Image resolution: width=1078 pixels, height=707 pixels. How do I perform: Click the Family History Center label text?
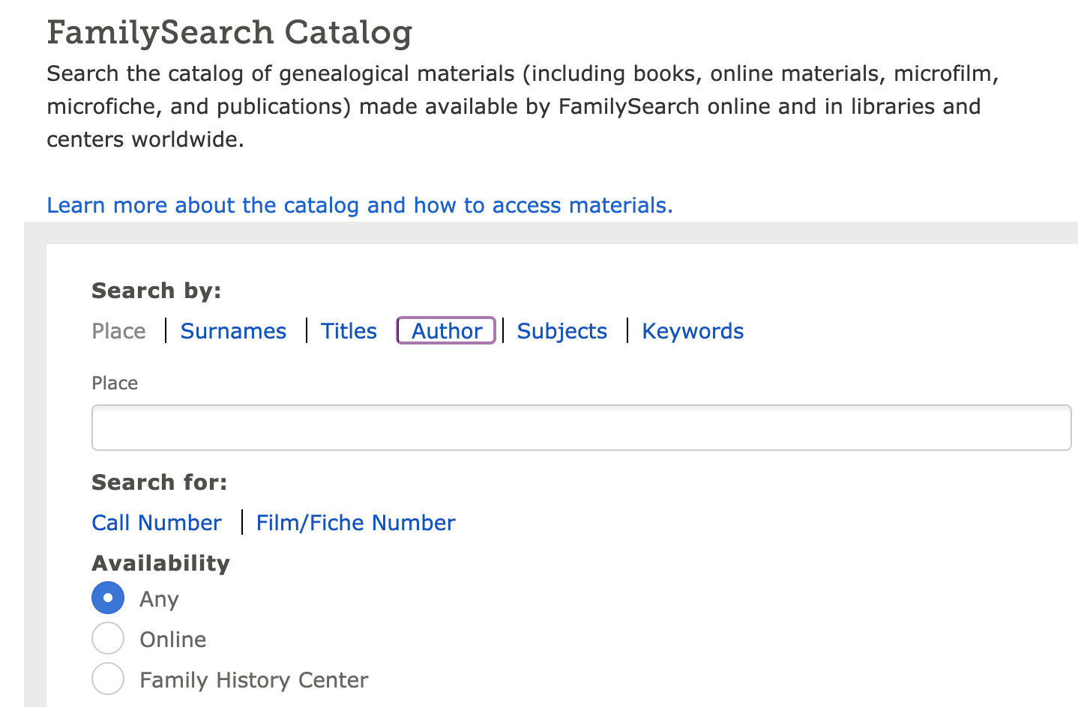coord(253,680)
